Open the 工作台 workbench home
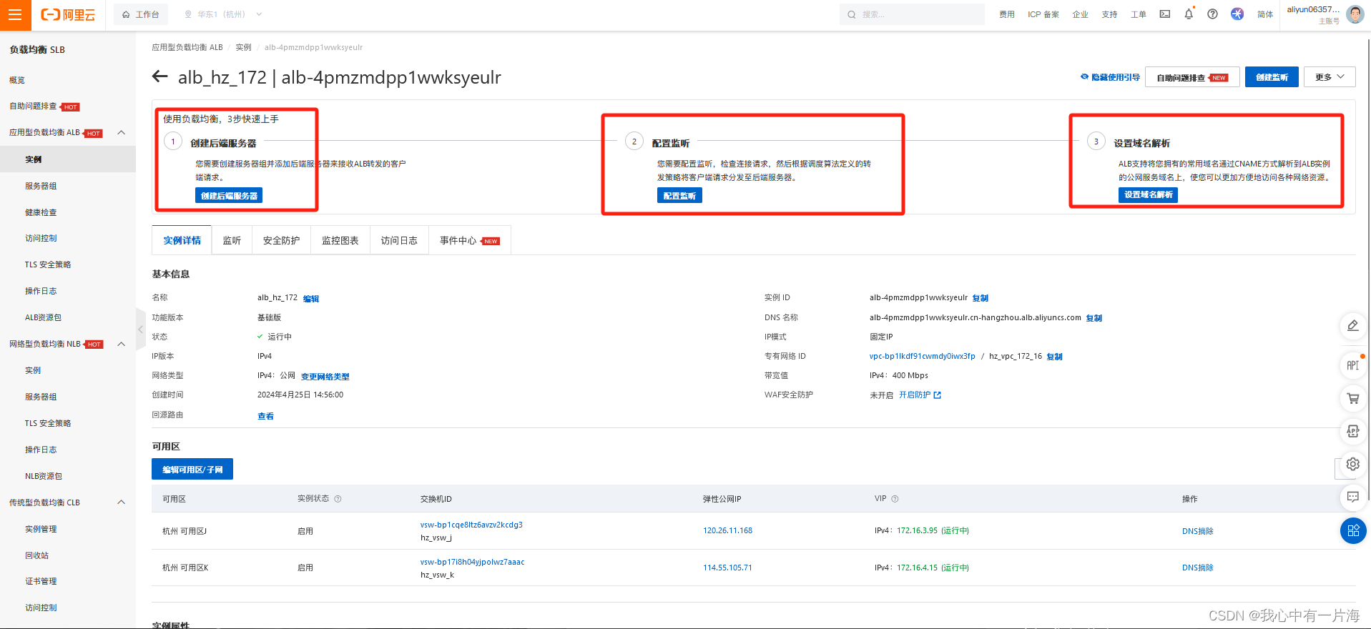The width and height of the screenshot is (1371, 629). (x=141, y=14)
